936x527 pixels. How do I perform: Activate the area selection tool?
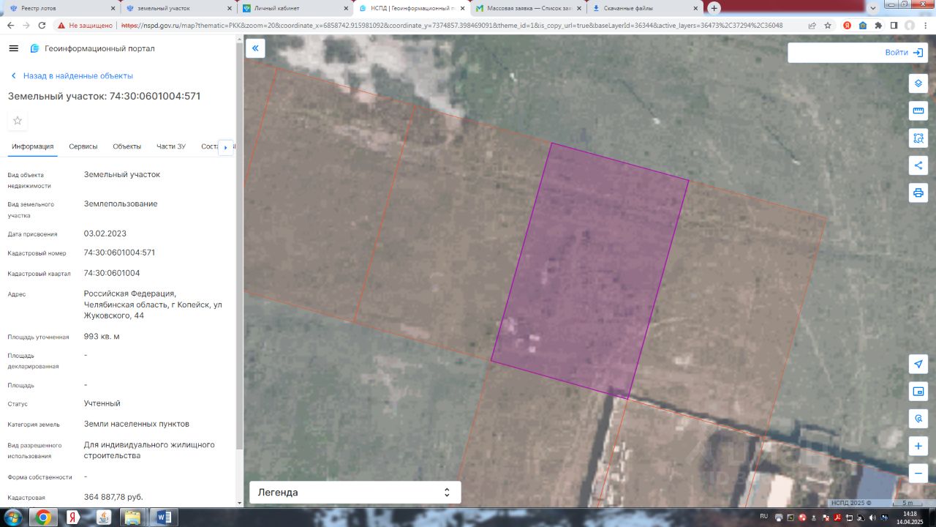tap(918, 138)
